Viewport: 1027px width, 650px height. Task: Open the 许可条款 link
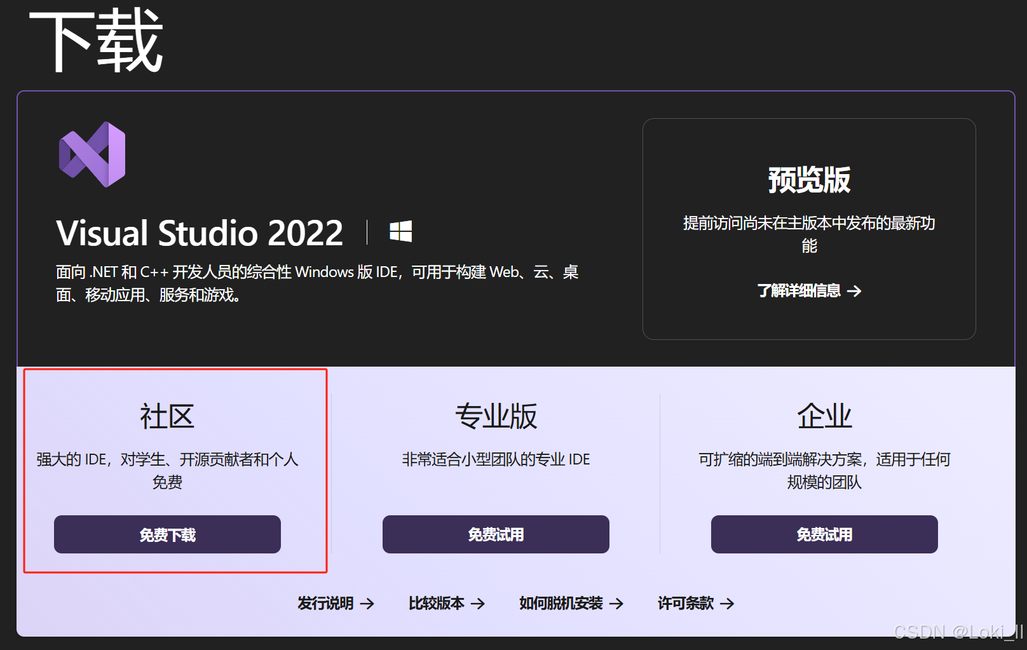(x=695, y=603)
